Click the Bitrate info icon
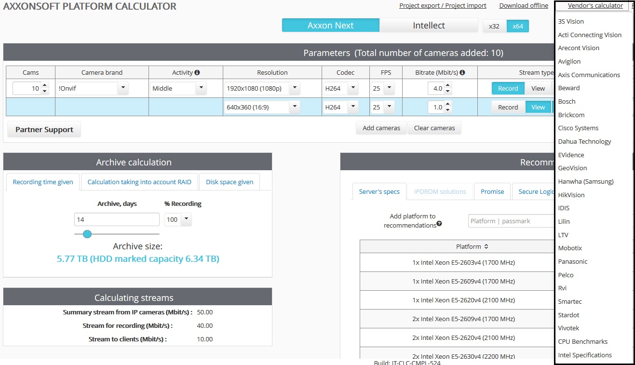 [x=462, y=72]
